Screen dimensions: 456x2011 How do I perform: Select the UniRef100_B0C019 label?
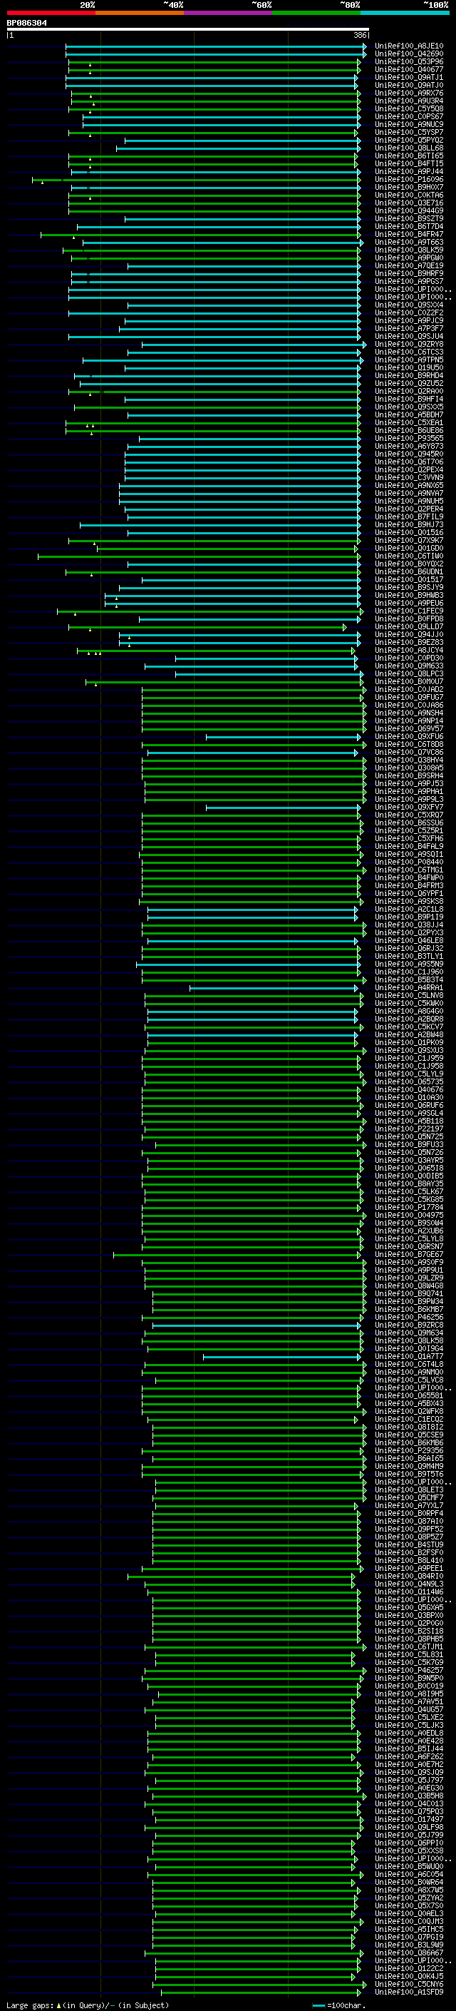click(x=409, y=1686)
